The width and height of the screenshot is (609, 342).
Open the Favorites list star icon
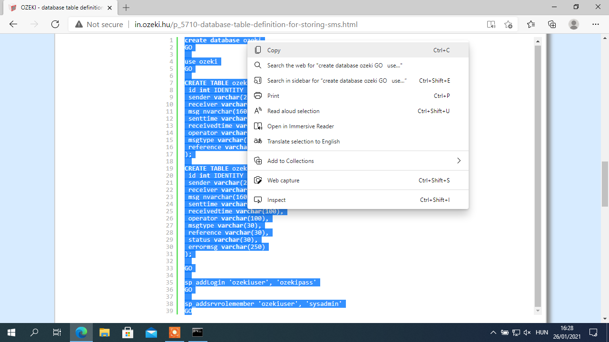tap(531, 23)
